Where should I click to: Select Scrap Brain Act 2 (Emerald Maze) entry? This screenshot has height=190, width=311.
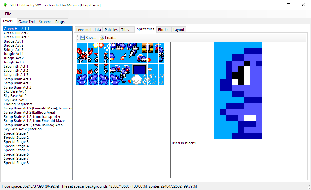[38, 108]
